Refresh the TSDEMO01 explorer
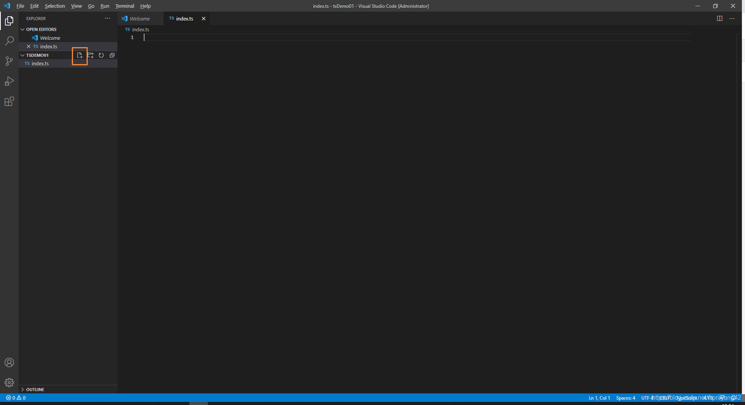745x405 pixels. [x=101, y=55]
